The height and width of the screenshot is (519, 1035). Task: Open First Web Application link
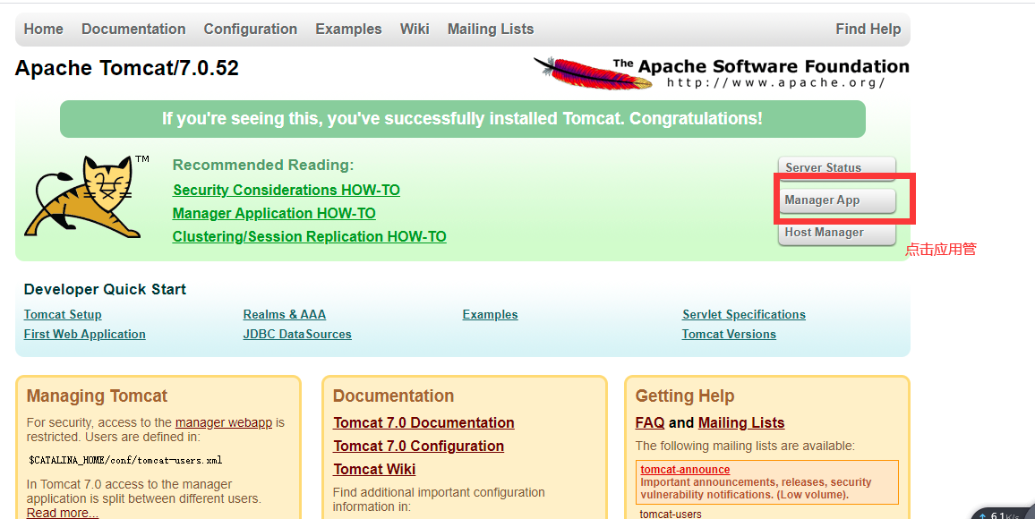click(84, 335)
